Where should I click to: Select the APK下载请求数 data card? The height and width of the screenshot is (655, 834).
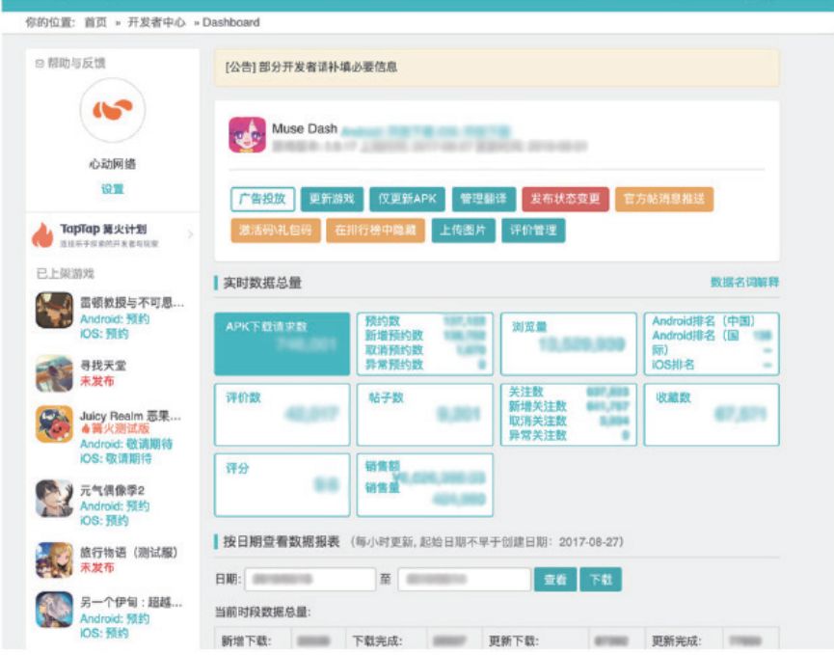tap(282, 343)
